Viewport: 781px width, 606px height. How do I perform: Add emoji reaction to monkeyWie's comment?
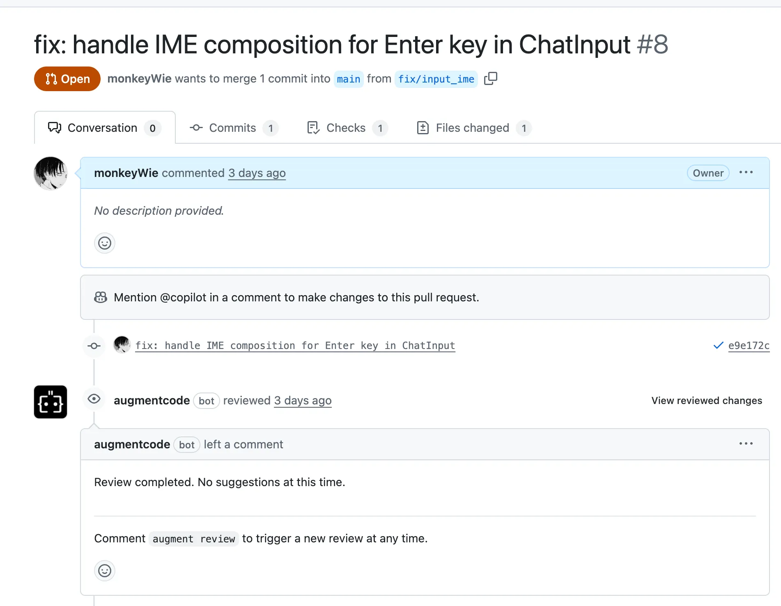(x=105, y=243)
